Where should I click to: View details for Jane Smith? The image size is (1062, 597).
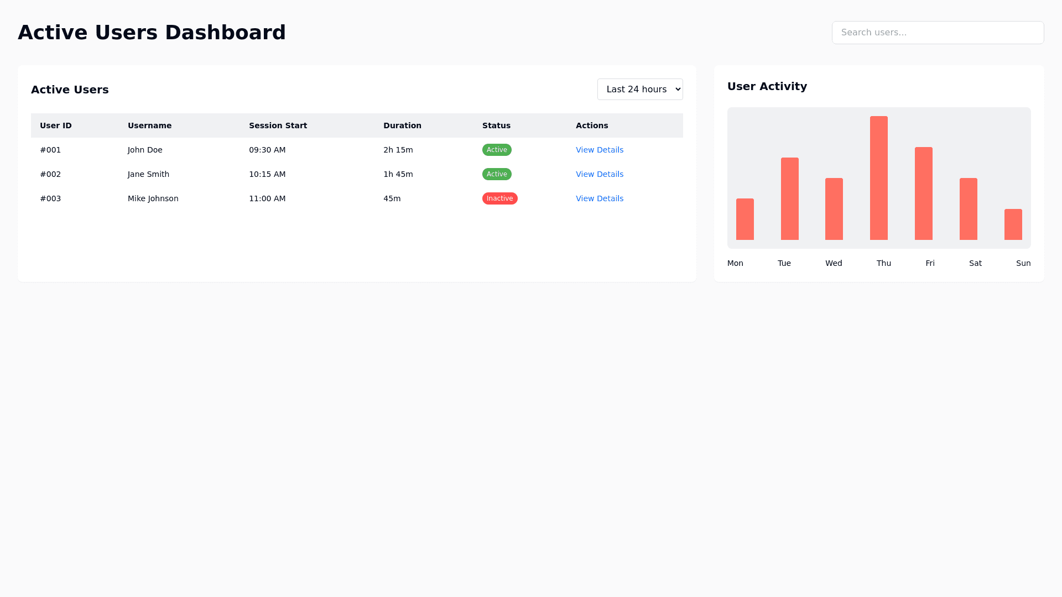pos(600,174)
